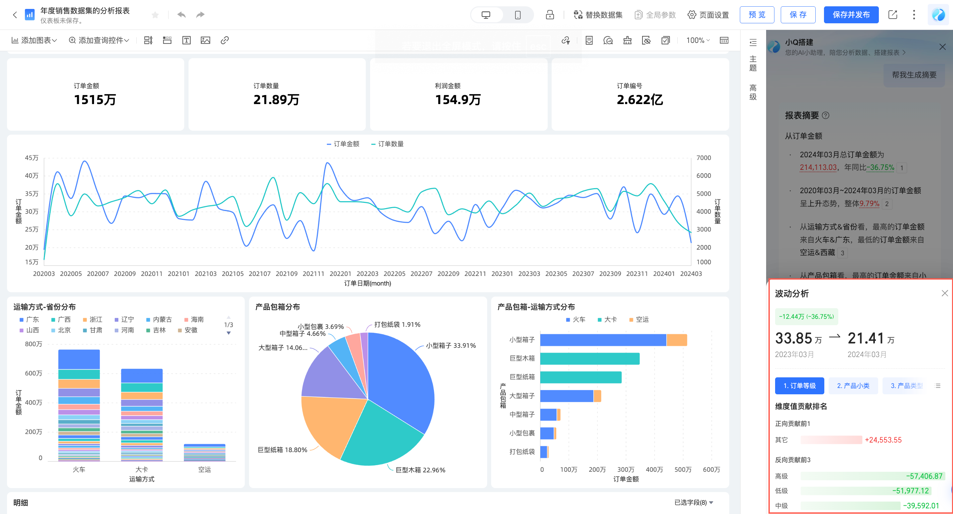This screenshot has width=953, height=514.
Task: Click the 预览 button
Action: (x=756, y=15)
